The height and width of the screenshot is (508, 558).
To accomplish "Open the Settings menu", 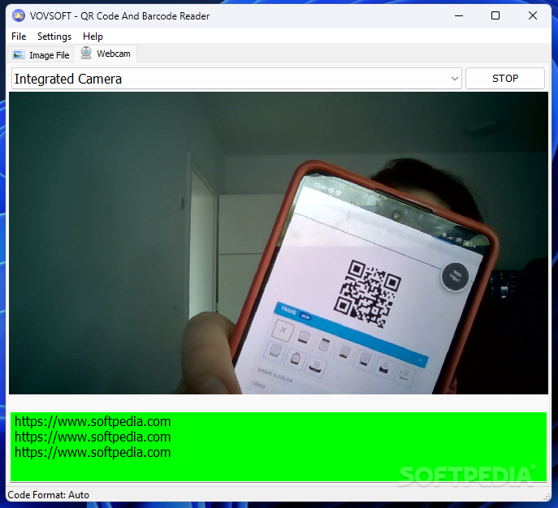I will click(54, 37).
